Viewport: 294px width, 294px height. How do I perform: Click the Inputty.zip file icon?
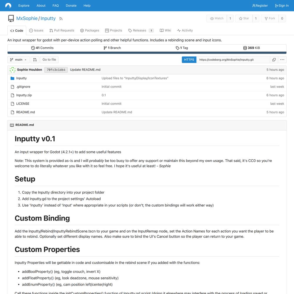[12, 95]
